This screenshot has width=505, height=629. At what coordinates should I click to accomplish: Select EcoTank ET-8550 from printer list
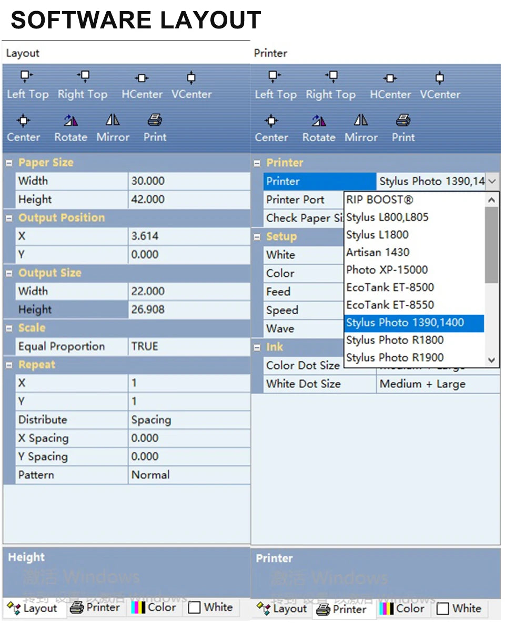pos(414,305)
